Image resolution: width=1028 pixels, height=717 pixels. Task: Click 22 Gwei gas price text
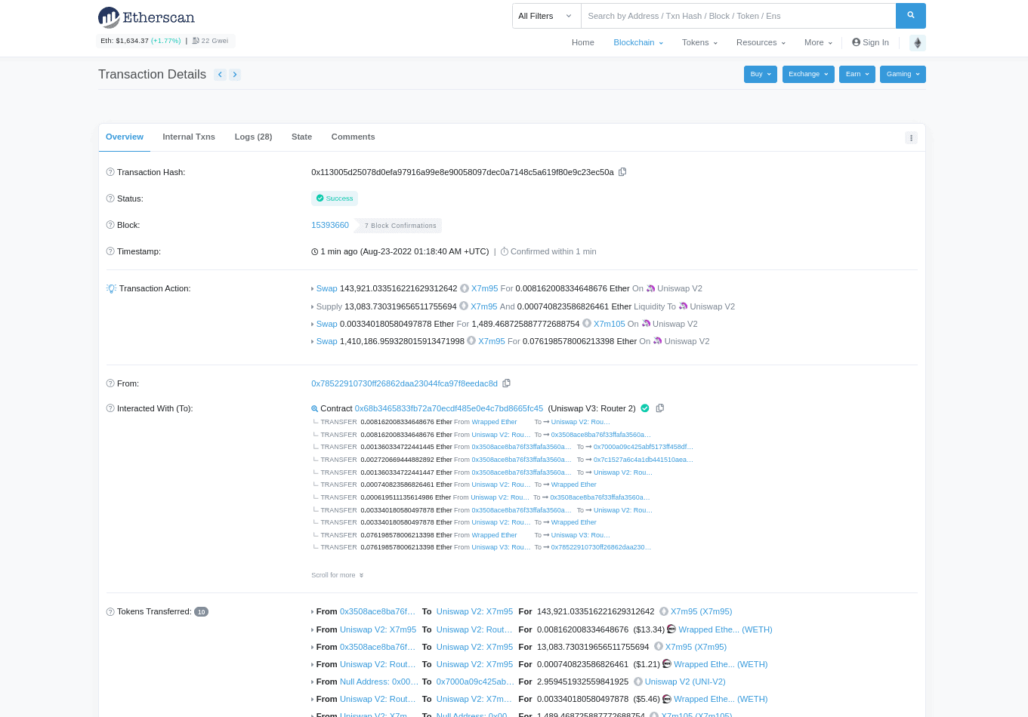[215, 41]
